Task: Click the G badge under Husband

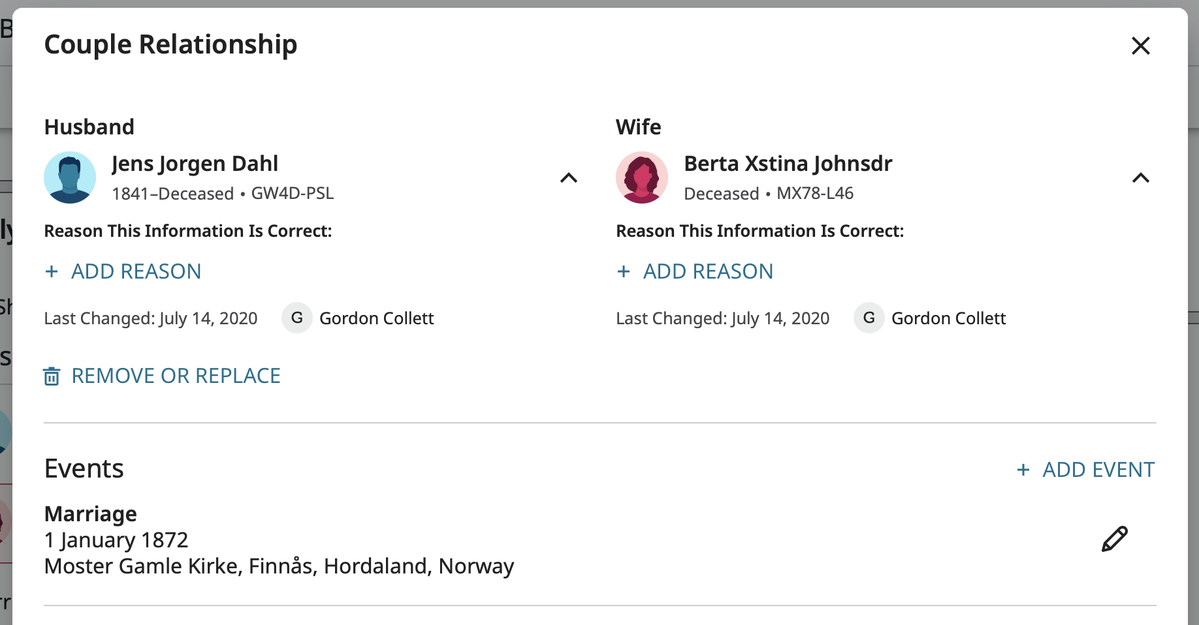Action: (x=296, y=318)
